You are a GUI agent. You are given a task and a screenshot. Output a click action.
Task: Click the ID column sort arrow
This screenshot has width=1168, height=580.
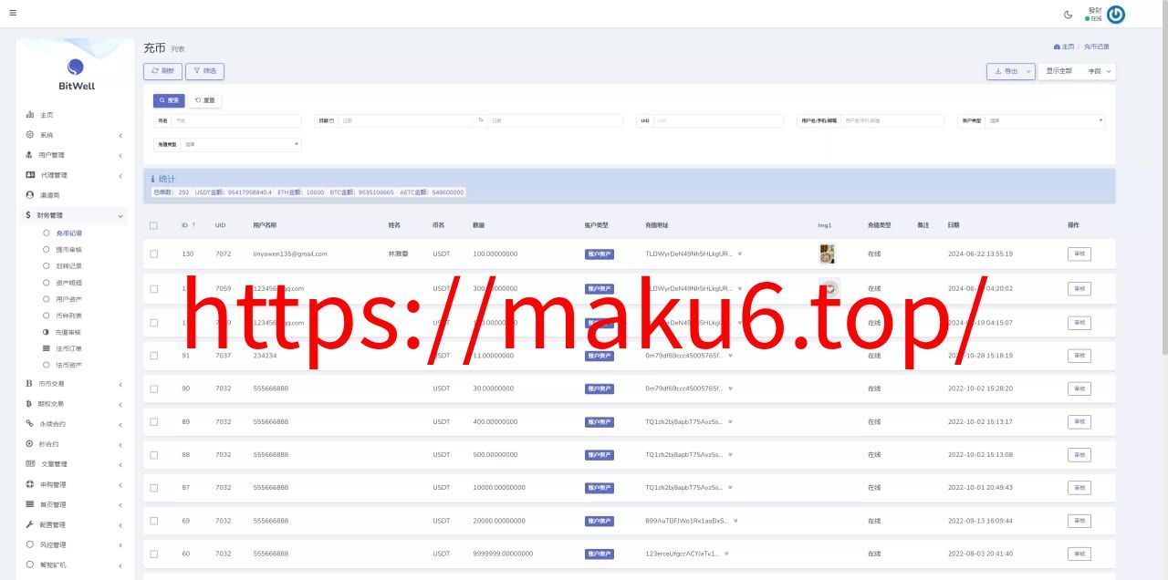coord(193,225)
